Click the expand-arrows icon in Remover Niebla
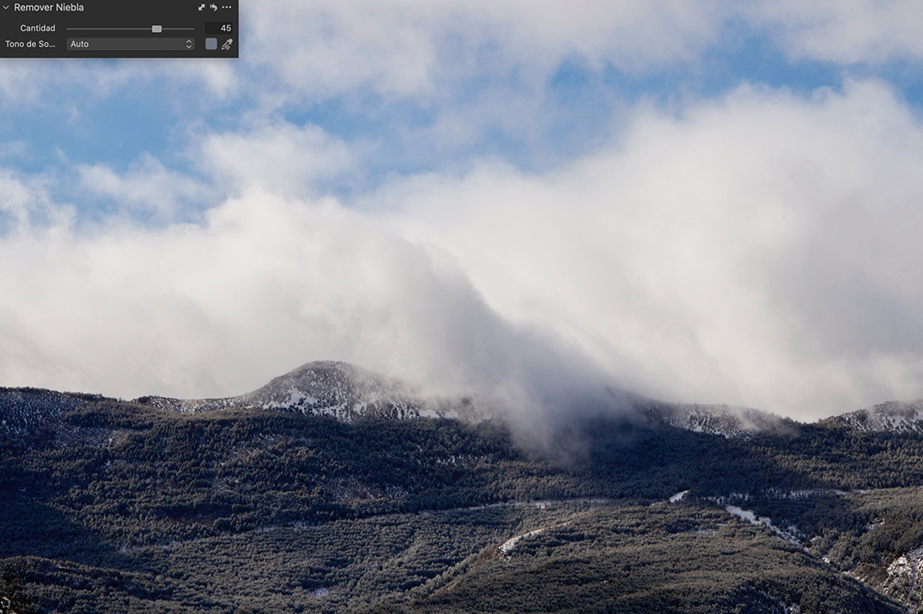Image resolution: width=923 pixels, height=614 pixels. click(202, 8)
